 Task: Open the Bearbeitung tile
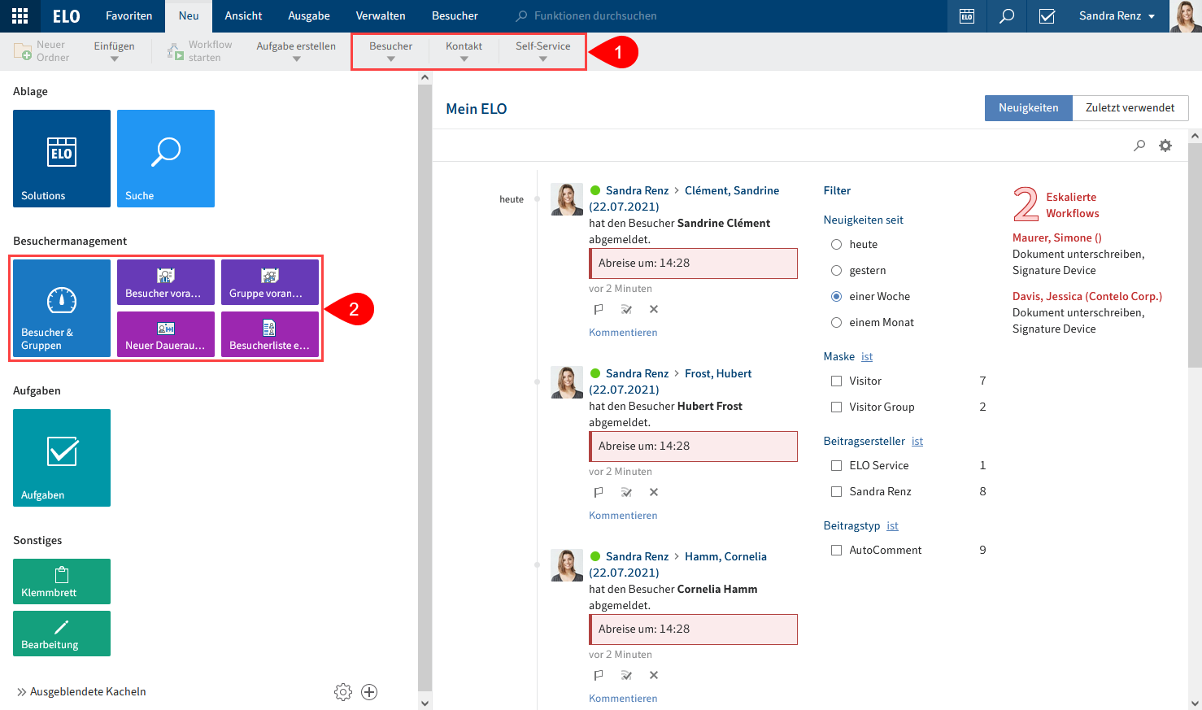62,634
